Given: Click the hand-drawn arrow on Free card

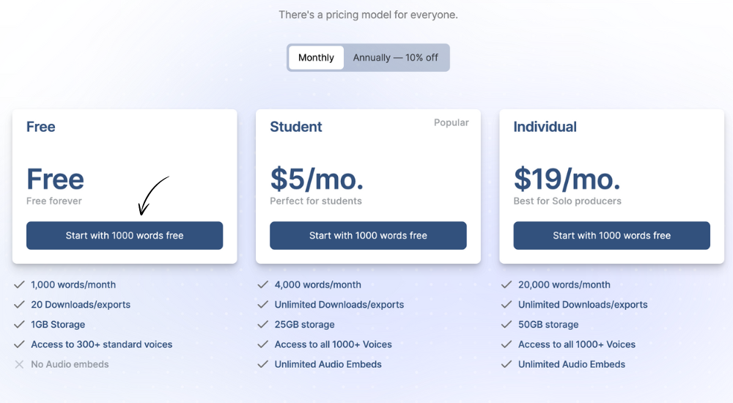Looking at the screenshot, I should tap(153, 196).
